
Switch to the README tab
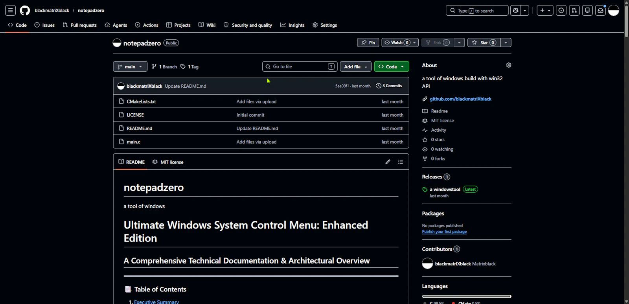pyautogui.click(x=131, y=162)
